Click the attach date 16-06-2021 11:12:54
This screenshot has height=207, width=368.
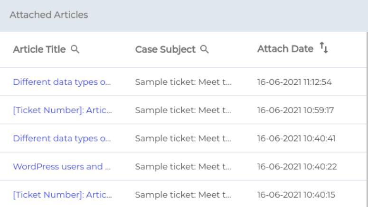point(294,82)
